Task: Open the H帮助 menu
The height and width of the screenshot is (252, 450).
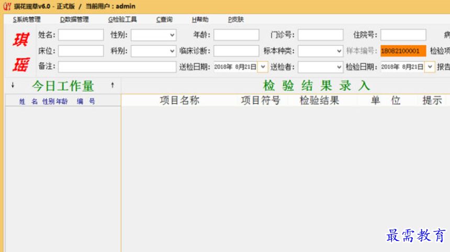Action: click(200, 19)
